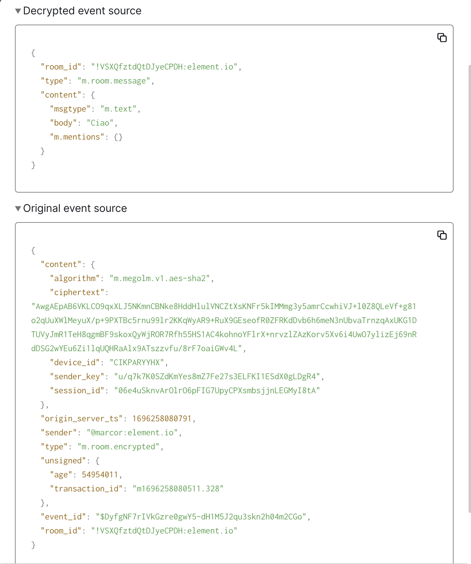
Task: Click the sender_key value
Action: click(217, 377)
